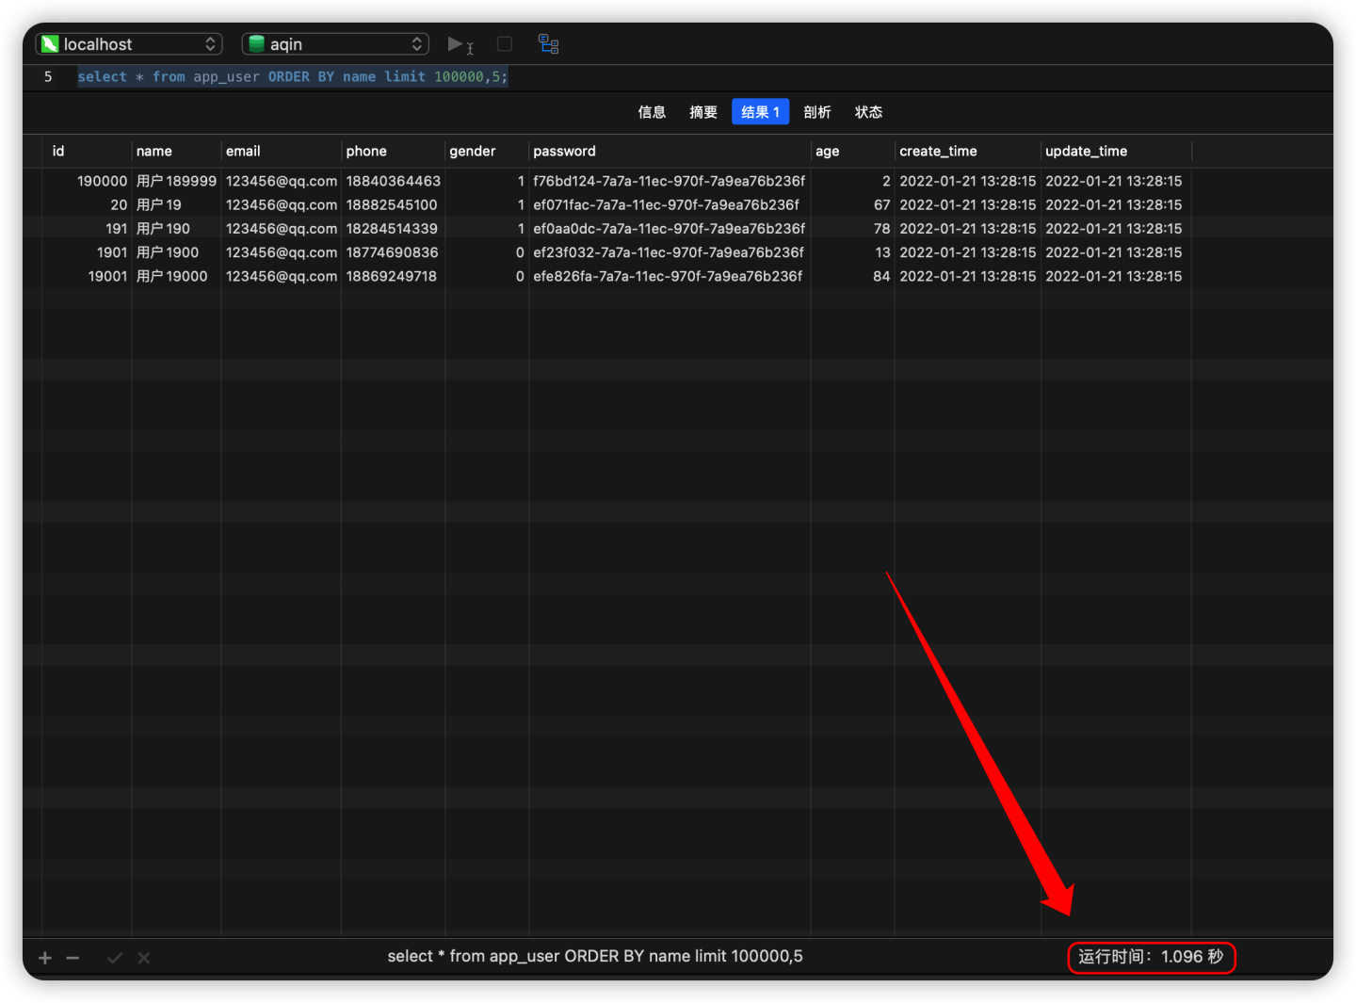The image size is (1356, 1003).
Task: Click the status bar query text
Action: point(595,956)
